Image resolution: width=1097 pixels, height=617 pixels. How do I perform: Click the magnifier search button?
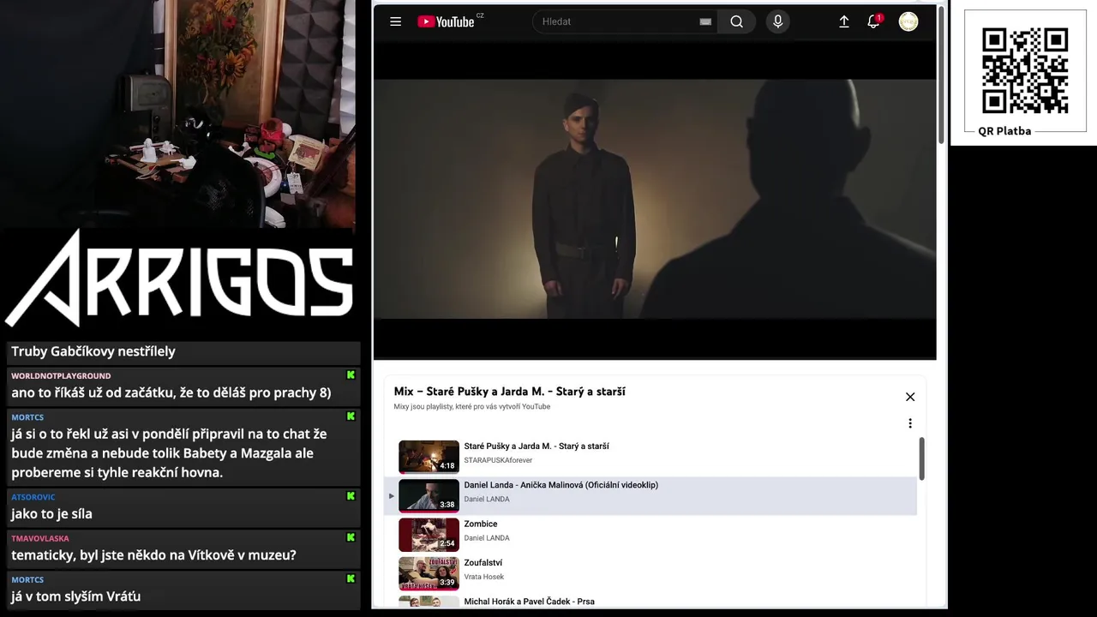tap(737, 21)
